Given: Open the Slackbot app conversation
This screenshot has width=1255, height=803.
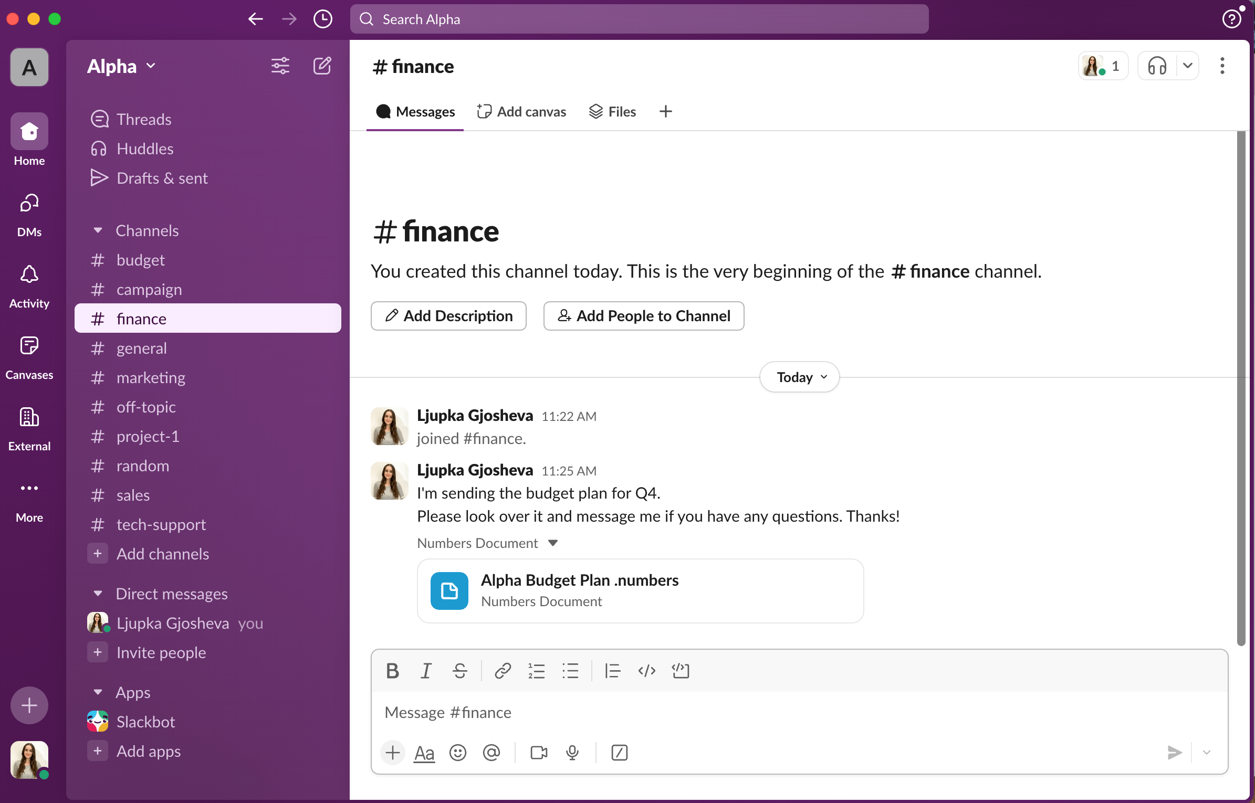Looking at the screenshot, I should point(208,722).
